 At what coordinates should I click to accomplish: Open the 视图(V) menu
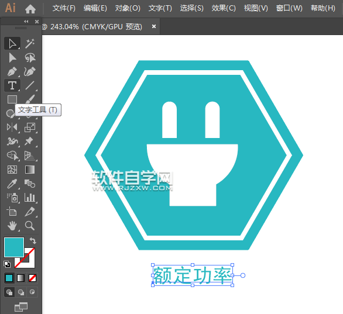(x=256, y=8)
